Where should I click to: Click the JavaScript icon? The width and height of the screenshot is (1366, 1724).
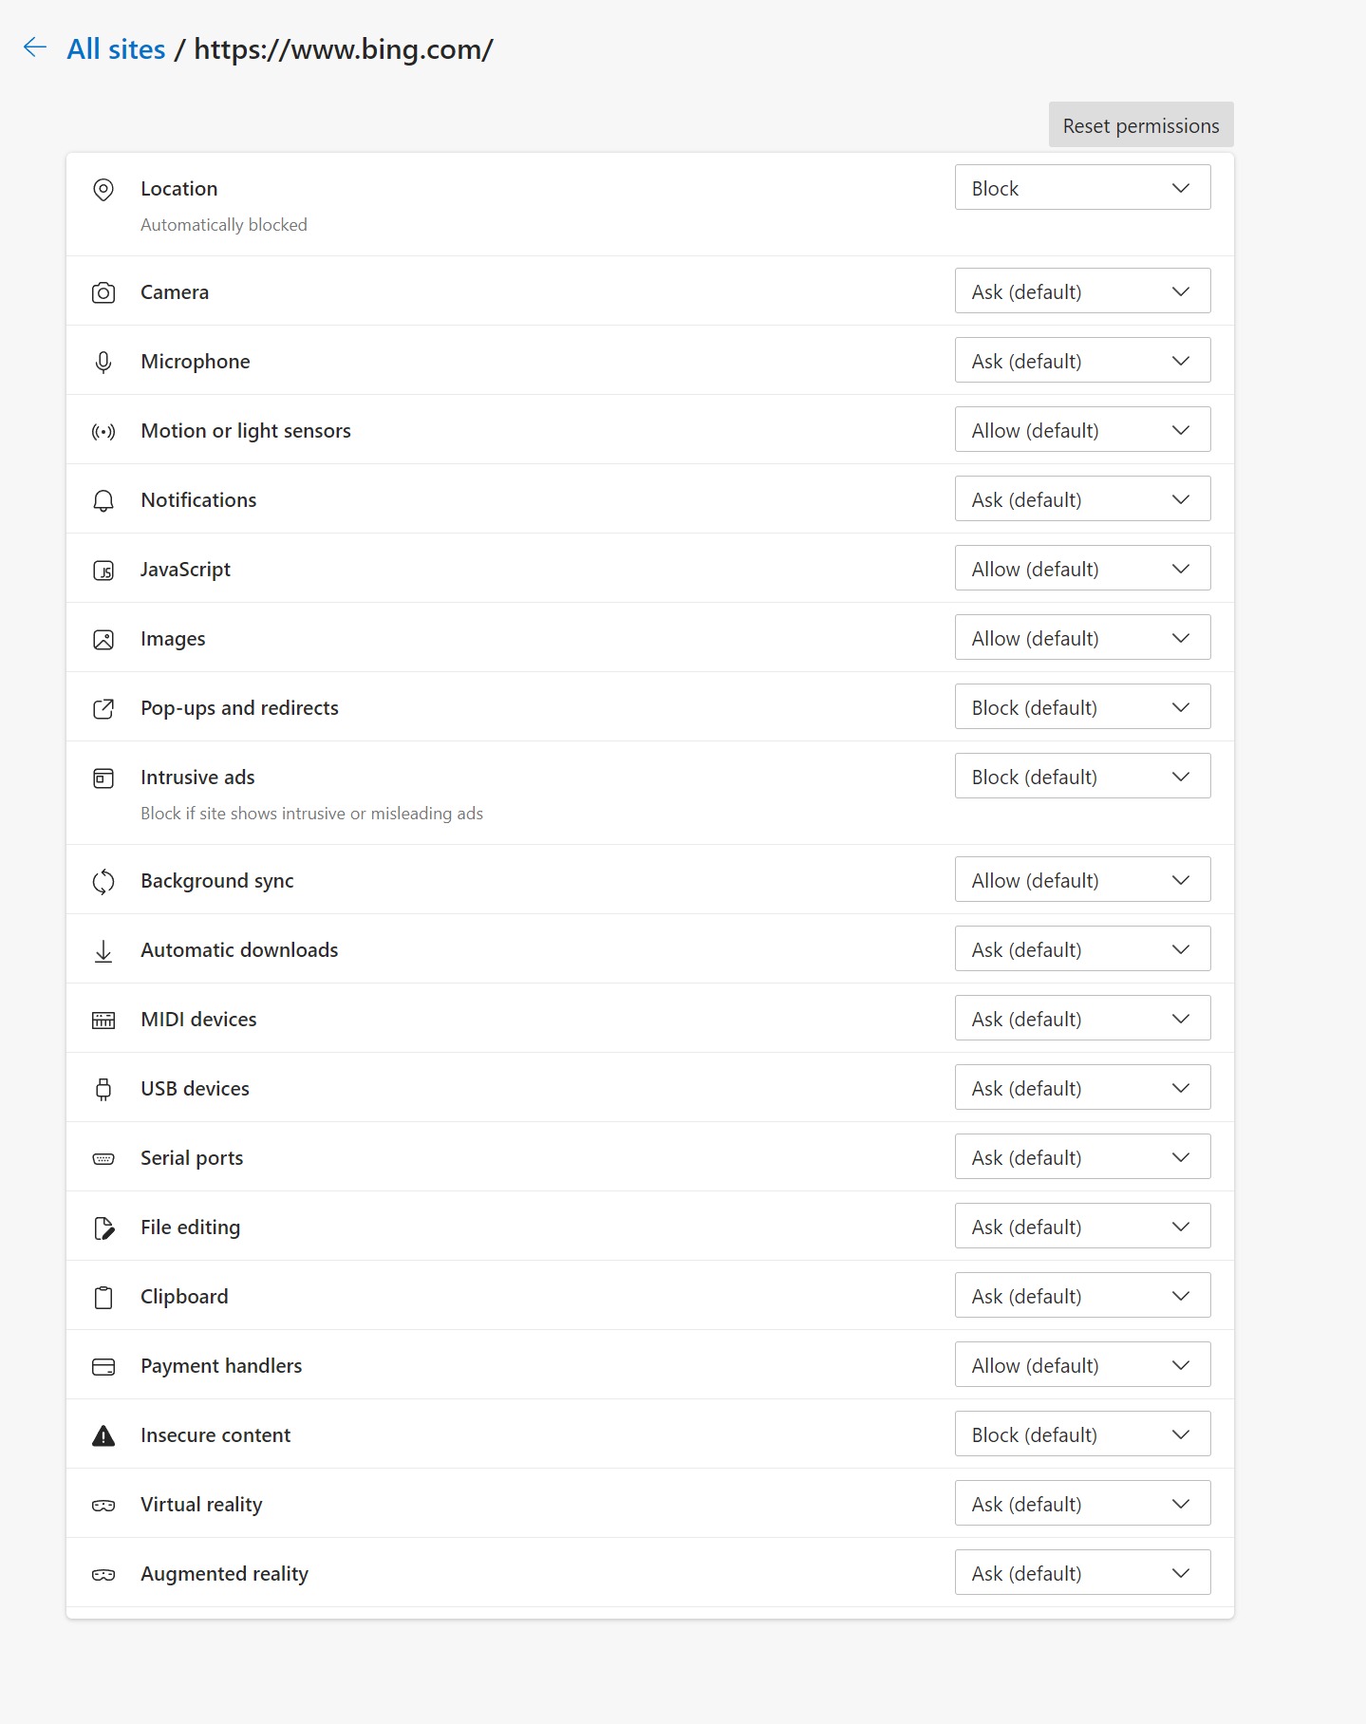[x=103, y=570]
